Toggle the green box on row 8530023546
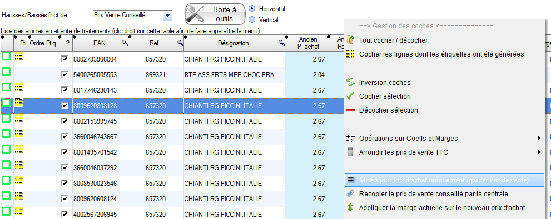Image resolution: width=551 pixels, height=219 pixels. point(6,180)
